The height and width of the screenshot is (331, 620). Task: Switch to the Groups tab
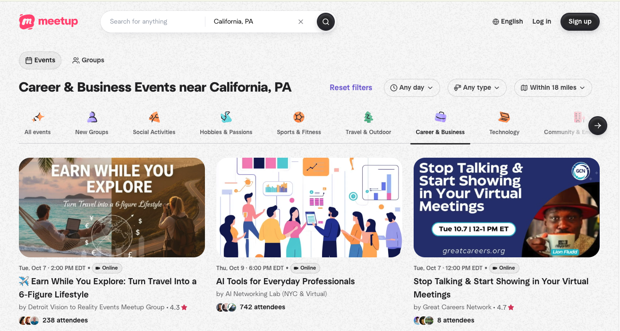[x=88, y=60]
